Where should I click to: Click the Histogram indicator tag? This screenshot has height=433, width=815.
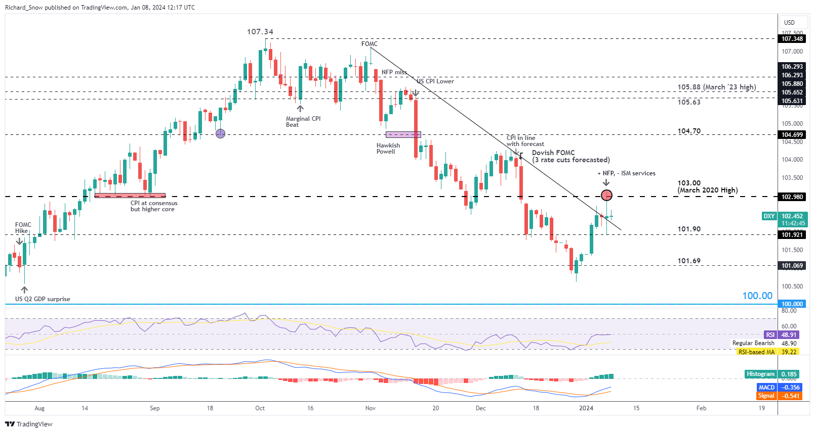click(x=760, y=374)
